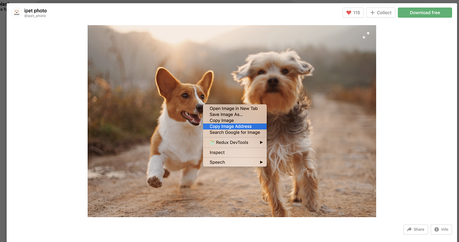
Task: Open ipet photo's profile avatar
Action: point(16,12)
